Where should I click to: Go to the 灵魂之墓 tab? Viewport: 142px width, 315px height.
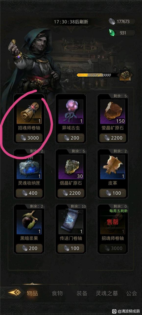[x=107, y=293]
